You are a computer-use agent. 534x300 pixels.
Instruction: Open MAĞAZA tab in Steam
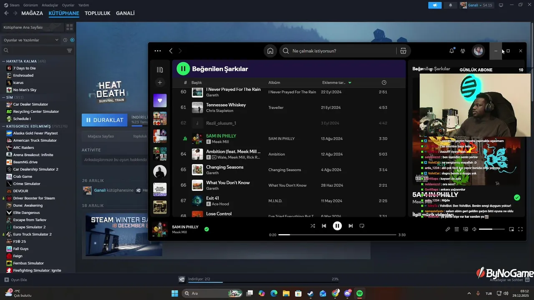point(32,13)
